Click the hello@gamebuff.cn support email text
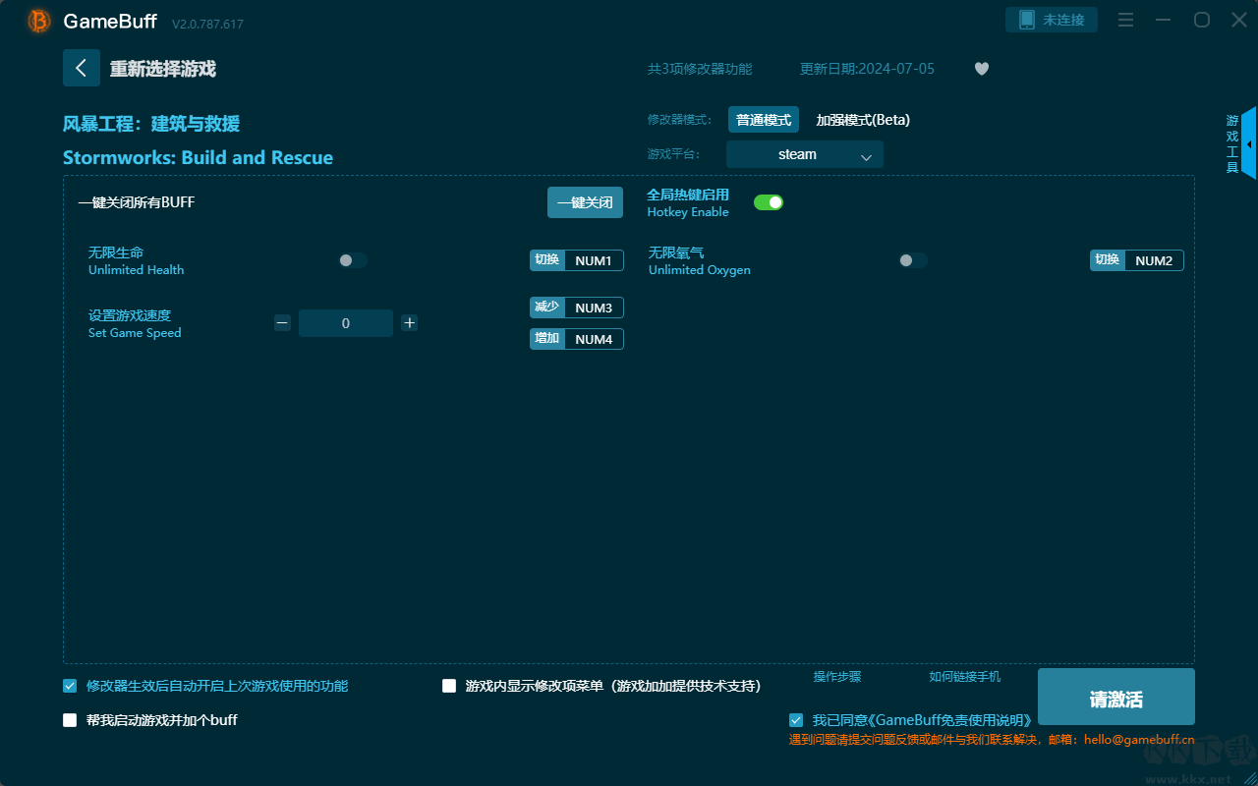Viewport: 1258px width, 786px height. pos(1139,740)
